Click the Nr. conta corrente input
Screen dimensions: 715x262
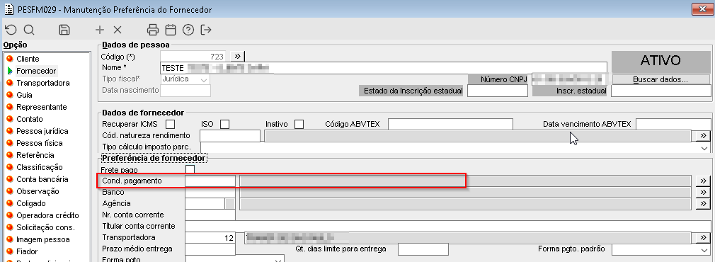pyautogui.click(x=210, y=215)
